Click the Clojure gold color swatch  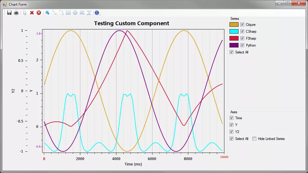point(234,25)
